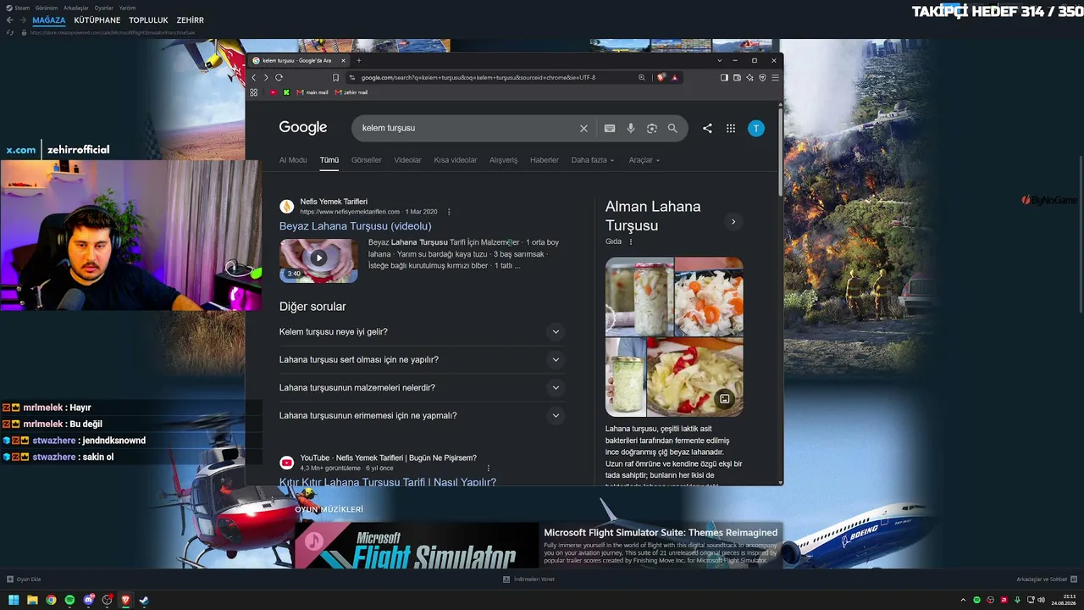Open the Alman Lahana Turşusu panel arrow
This screenshot has height=610, width=1084.
click(733, 222)
